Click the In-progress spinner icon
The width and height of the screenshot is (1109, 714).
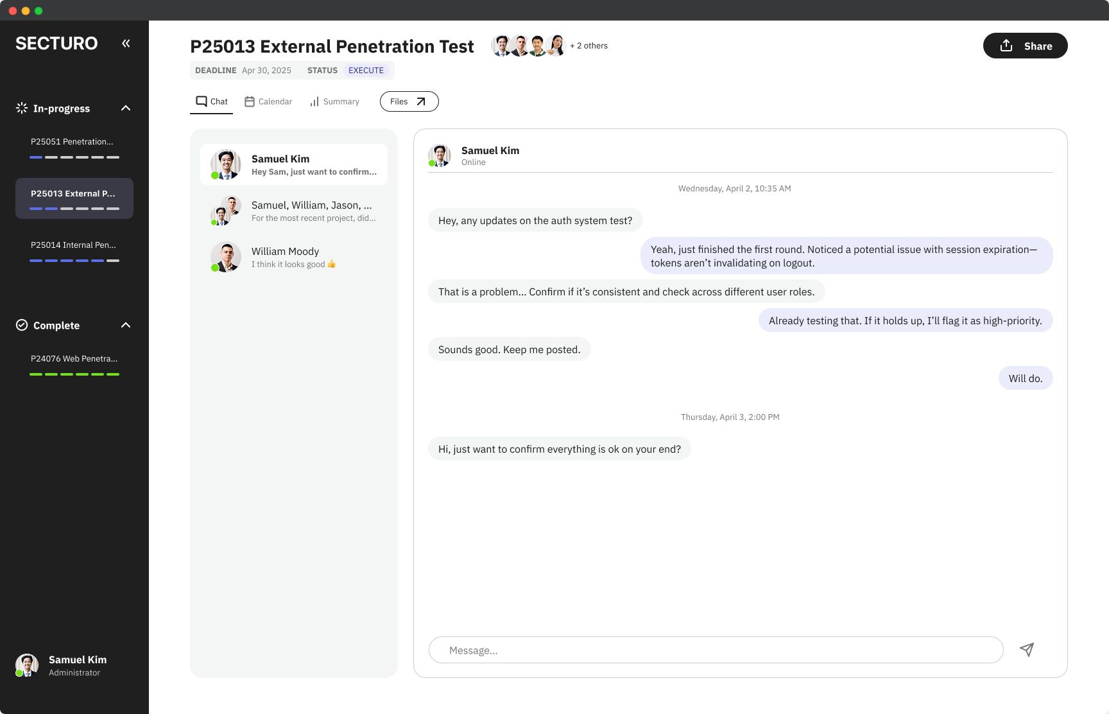tap(22, 108)
